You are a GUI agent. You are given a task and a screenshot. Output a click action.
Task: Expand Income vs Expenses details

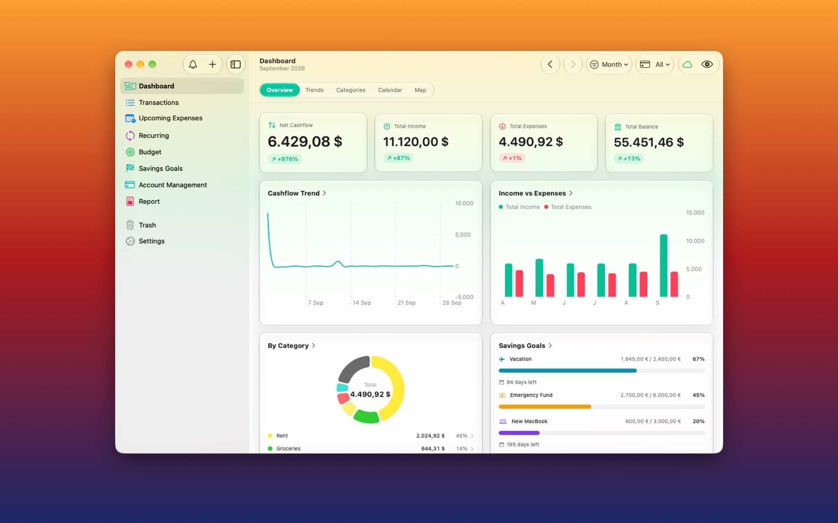(x=535, y=193)
